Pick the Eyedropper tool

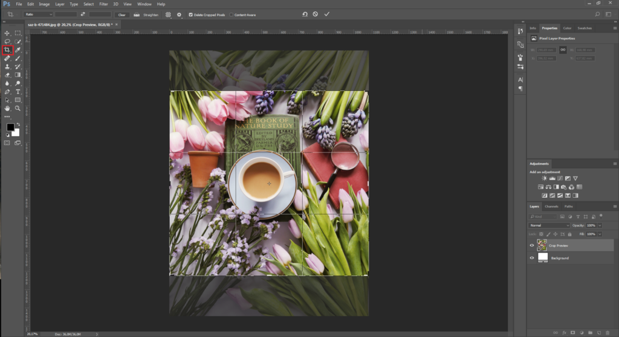click(18, 50)
